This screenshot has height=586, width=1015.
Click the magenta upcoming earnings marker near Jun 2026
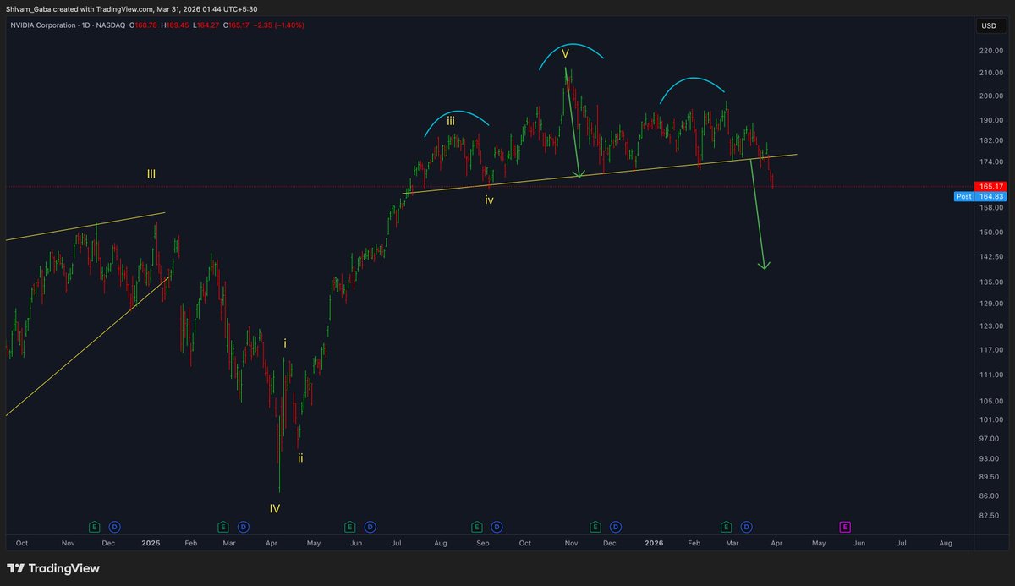tap(844, 527)
